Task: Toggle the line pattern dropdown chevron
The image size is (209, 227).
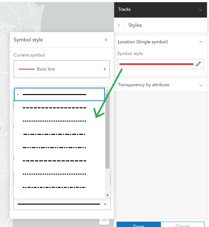Action: tap(105, 204)
